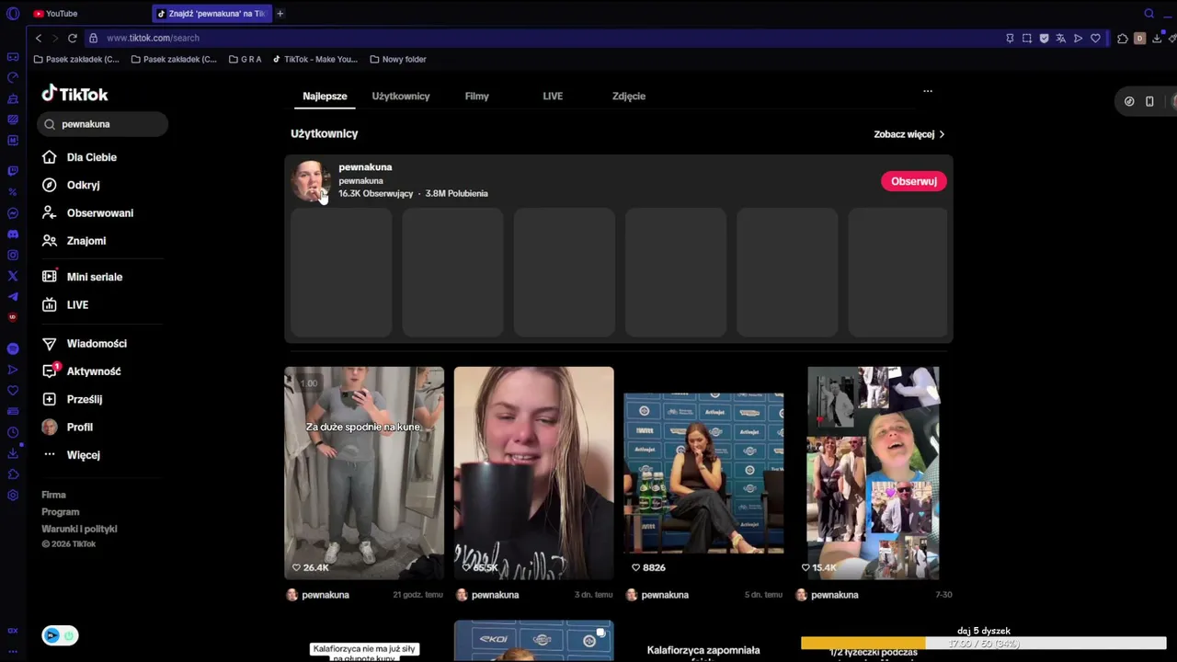Open the collage video with 15.4K likes
This screenshot has height=662, width=1177.
coord(873,473)
